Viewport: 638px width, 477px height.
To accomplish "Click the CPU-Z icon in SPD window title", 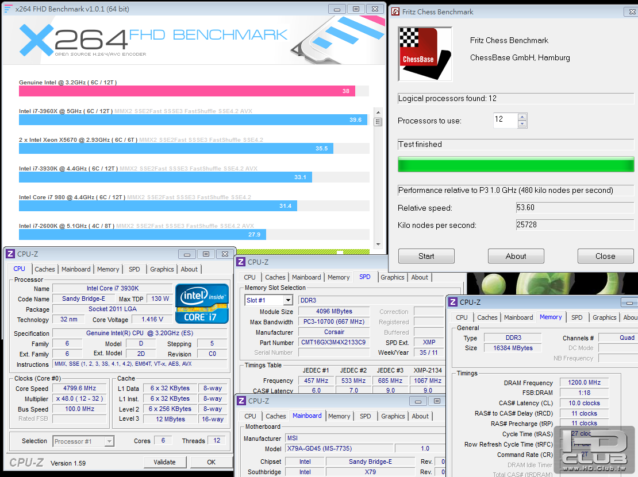I will tap(241, 262).
